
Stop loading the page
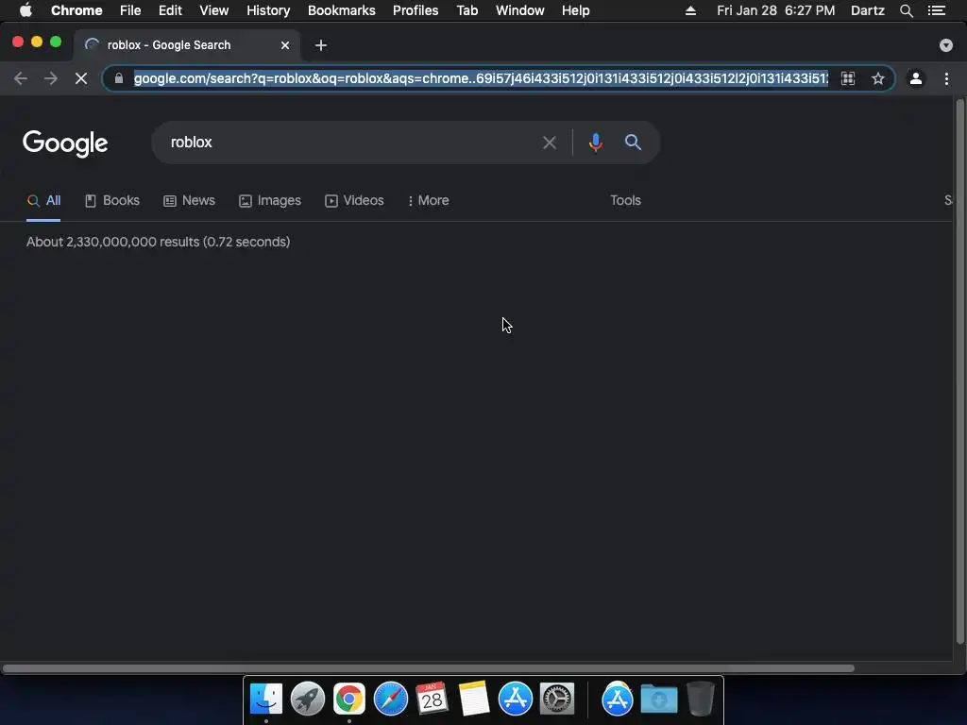tap(81, 78)
